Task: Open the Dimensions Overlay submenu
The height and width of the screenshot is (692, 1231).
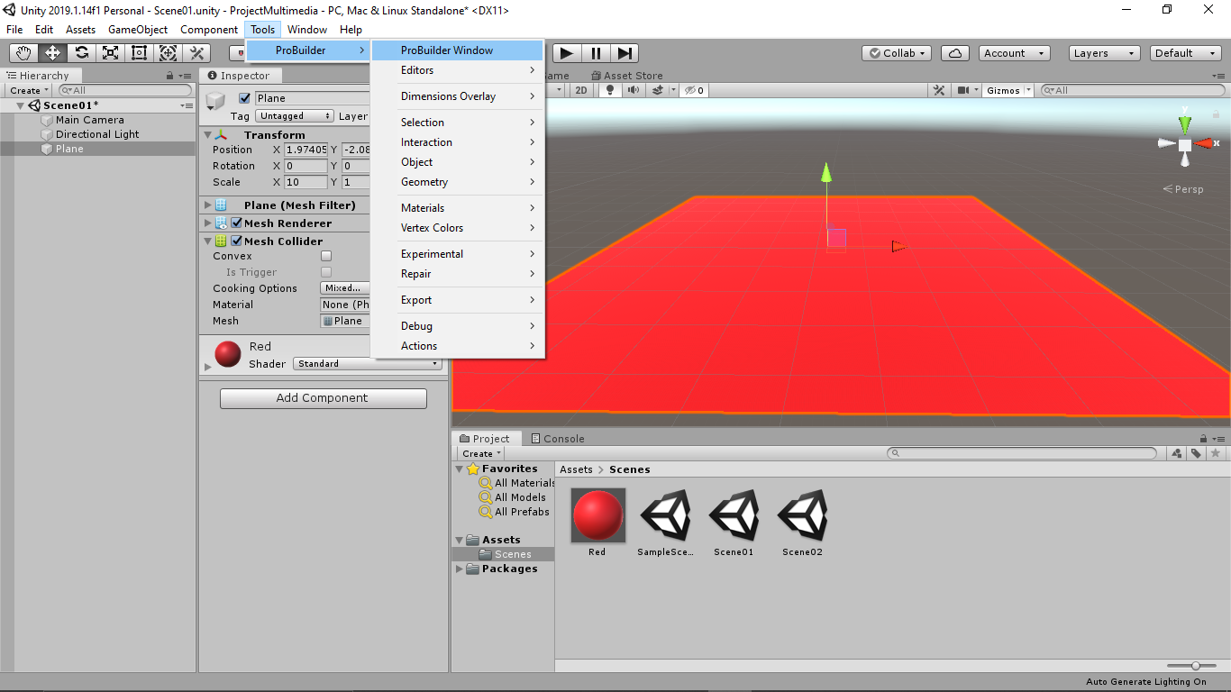Action: [x=457, y=96]
